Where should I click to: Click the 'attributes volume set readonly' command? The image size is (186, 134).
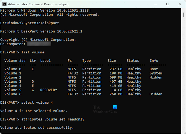(x=53, y=119)
